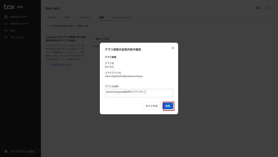Return via マイアカウントに戻る
This screenshot has width=278, height=157.
click(22, 152)
